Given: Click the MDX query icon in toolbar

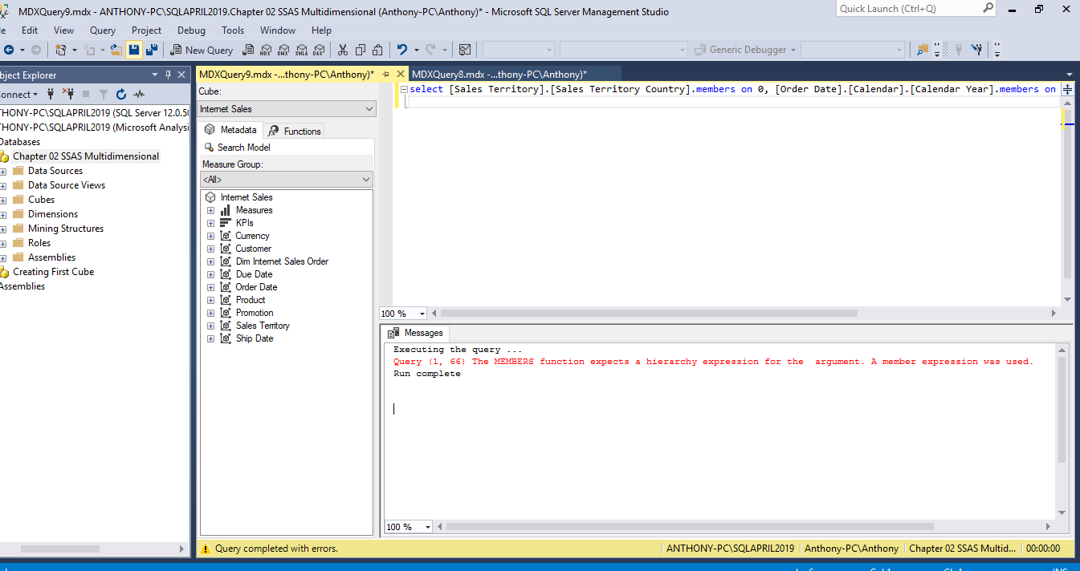Looking at the screenshot, I should click(266, 50).
